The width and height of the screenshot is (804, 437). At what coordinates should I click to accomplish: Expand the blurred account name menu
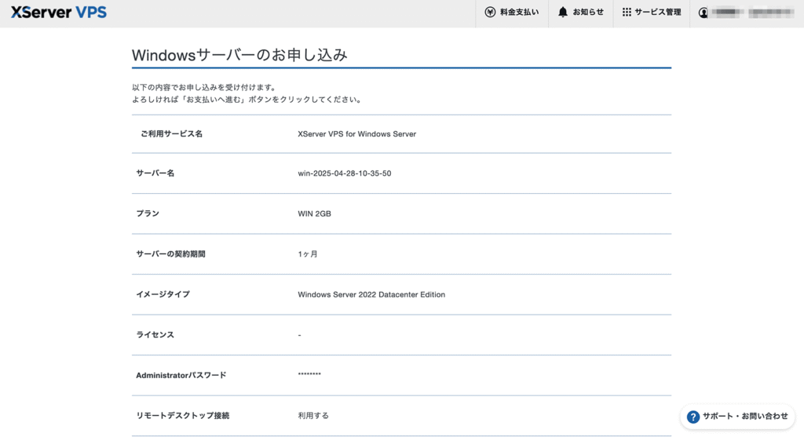tap(754, 13)
